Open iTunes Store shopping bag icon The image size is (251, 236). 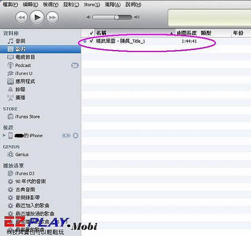click(10, 116)
